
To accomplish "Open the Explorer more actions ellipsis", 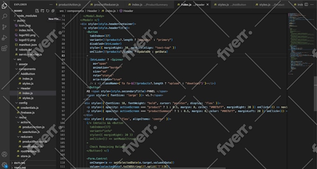I will click(x=51, y=5).
